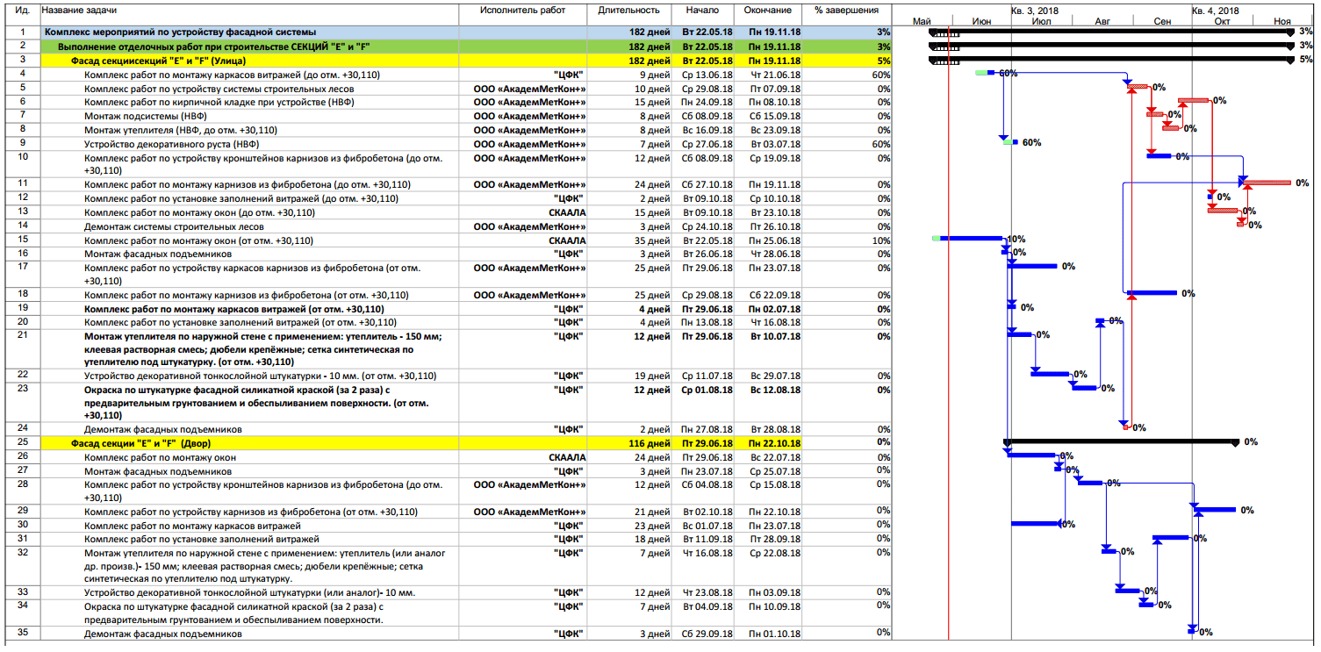Click the blue Gantt bar of task 15
Screen dimensions: 1321x652
click(x=971, y=238)
